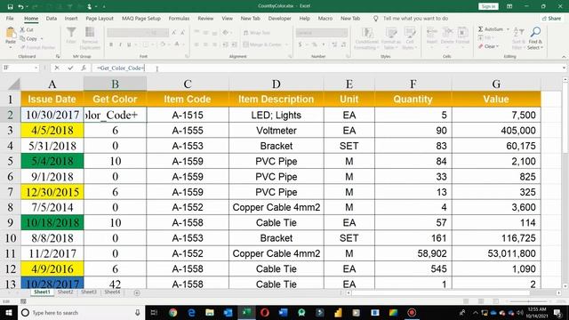Screen dimensions: 569x320
Task: Switch to the Formulas tab
Action: (x=179, y=18)
